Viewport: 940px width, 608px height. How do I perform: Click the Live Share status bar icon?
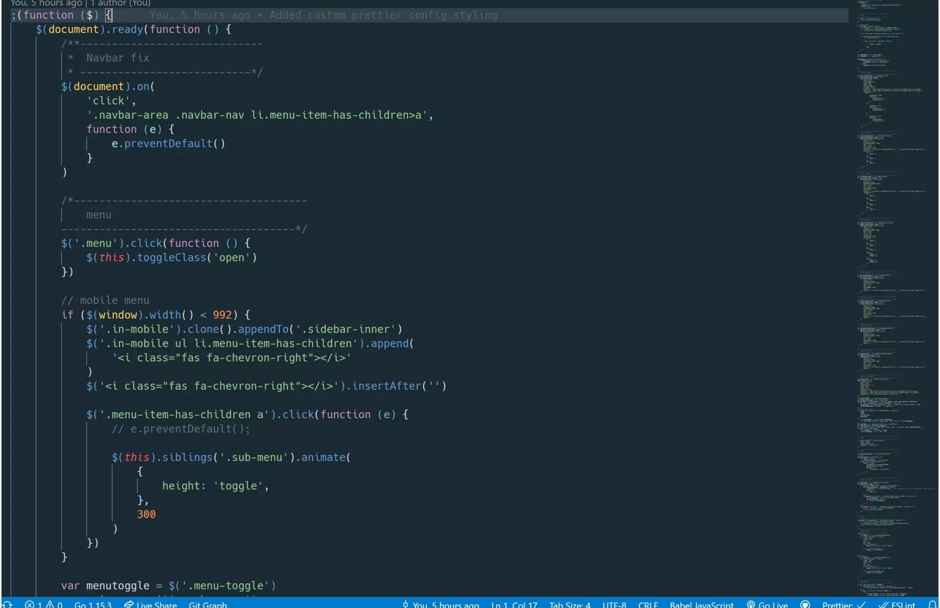[x=150, y=604]
